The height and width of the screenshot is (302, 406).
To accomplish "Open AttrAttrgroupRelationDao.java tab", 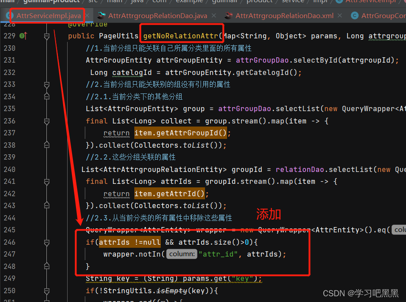I will (157, 16).
